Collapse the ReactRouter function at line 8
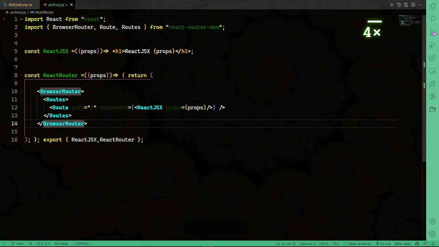 pos(21,76)
